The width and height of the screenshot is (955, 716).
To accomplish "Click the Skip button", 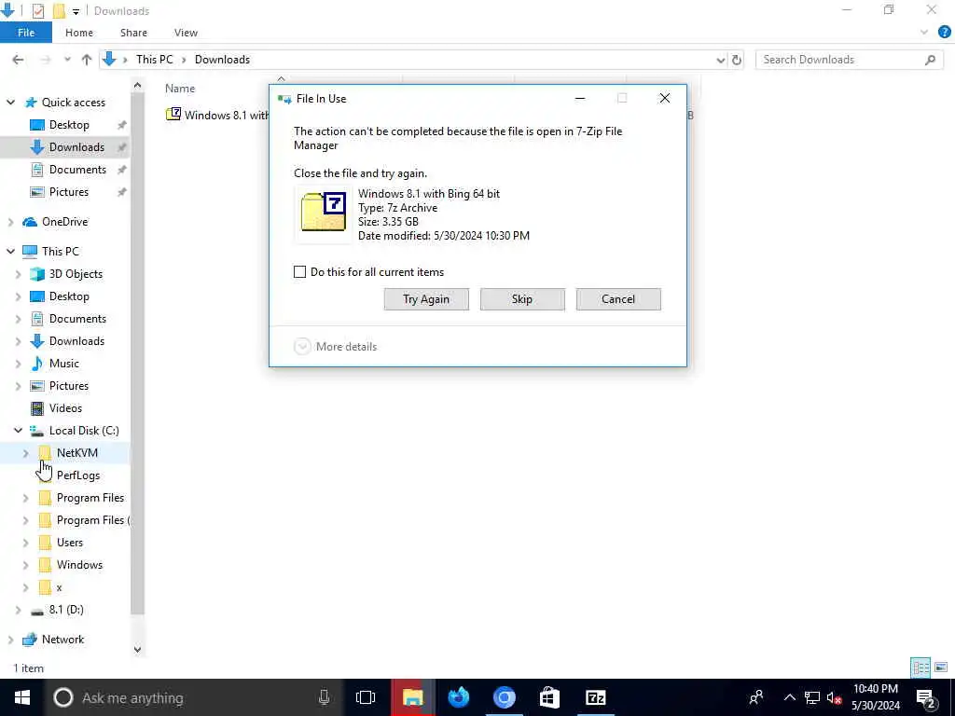I will (x=522, y=299).
